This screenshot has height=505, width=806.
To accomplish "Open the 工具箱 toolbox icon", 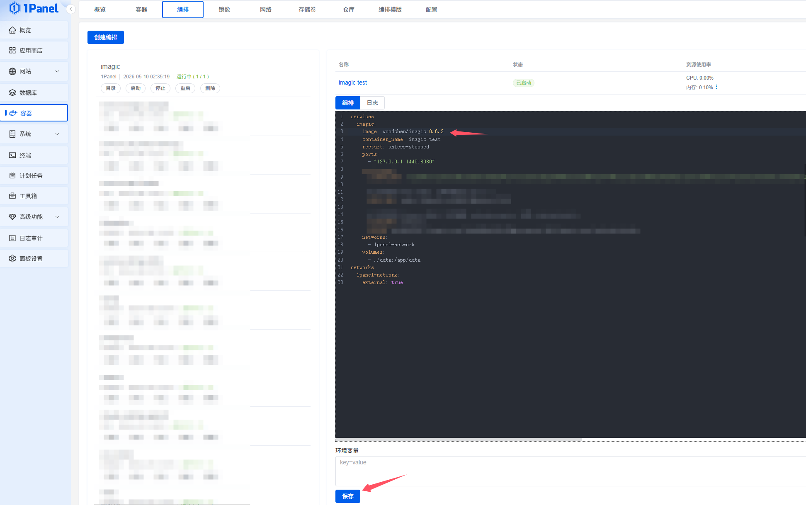I will [12, 196].
